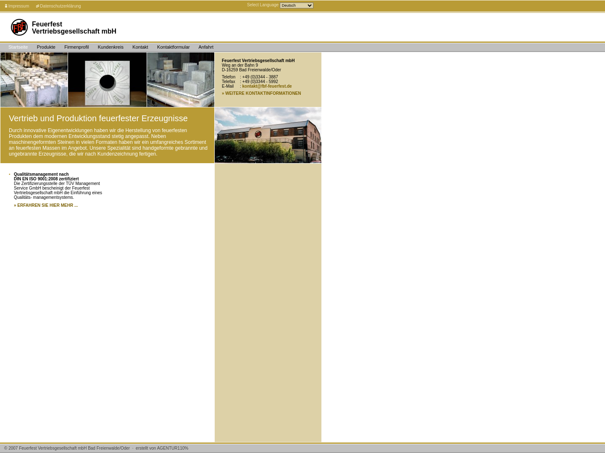Open the Produkte menu item
This screenshot has height=453, width=605.
click(46, 47)
